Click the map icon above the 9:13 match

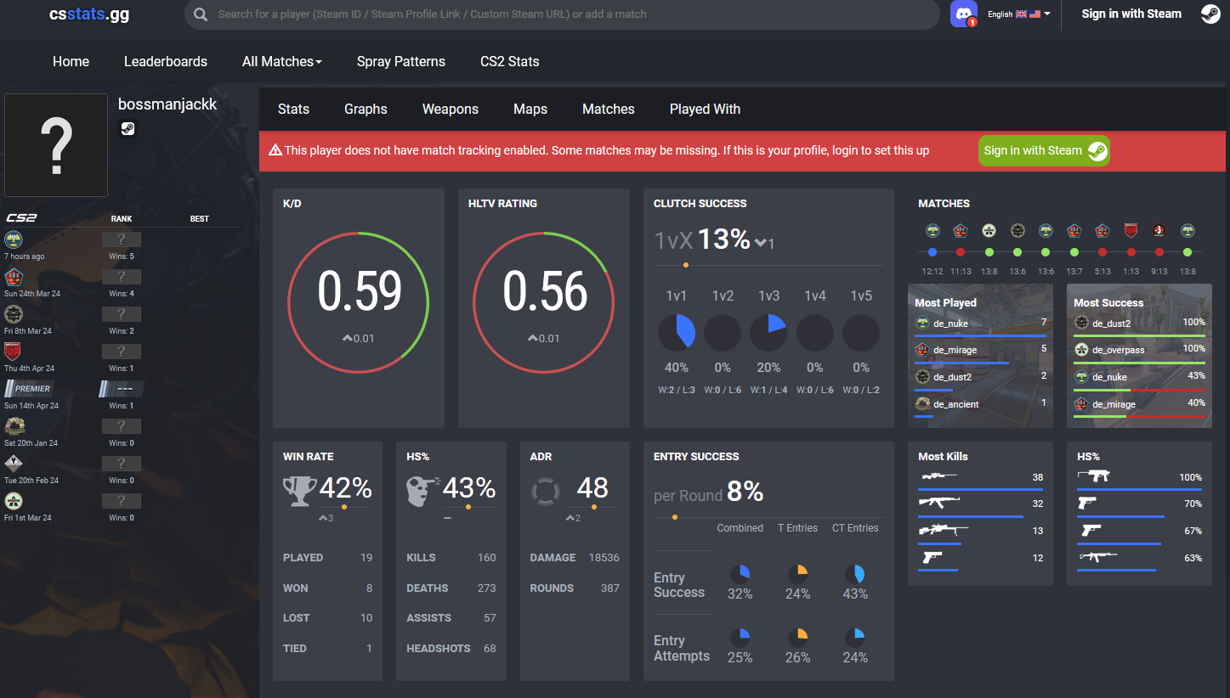[x=1159, y=230]
